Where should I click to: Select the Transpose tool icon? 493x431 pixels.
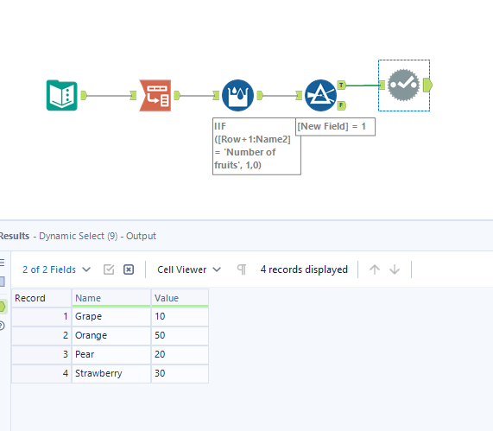155,95
